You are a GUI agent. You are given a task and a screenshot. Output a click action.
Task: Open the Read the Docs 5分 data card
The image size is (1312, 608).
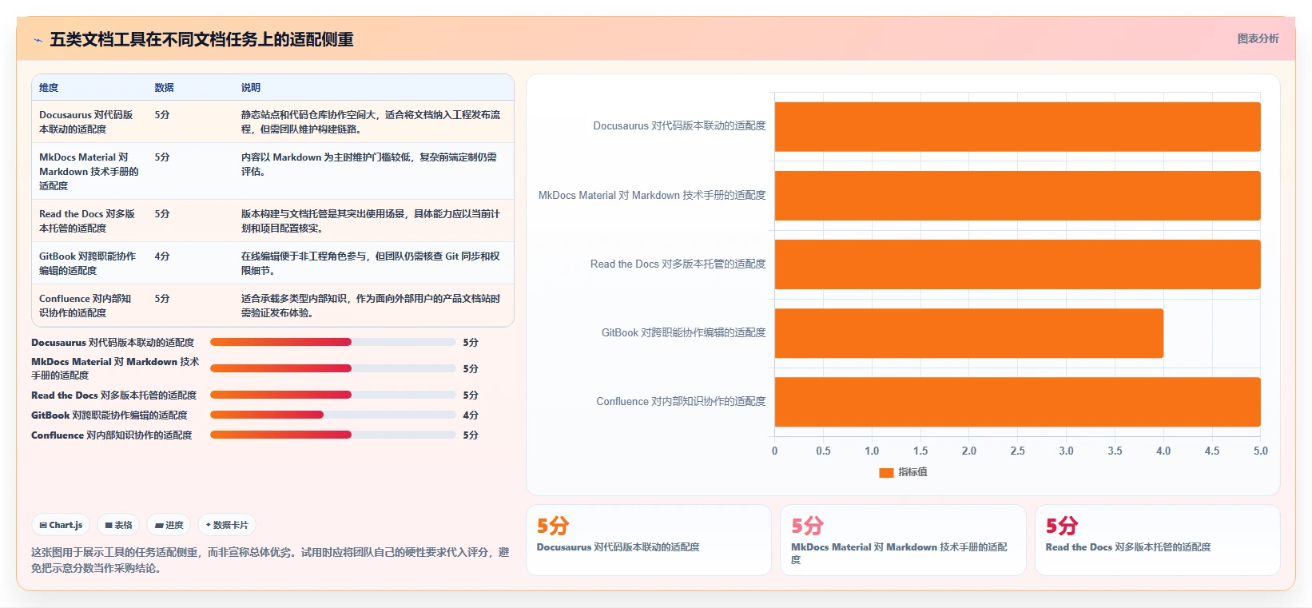[x=1157, y=539]
